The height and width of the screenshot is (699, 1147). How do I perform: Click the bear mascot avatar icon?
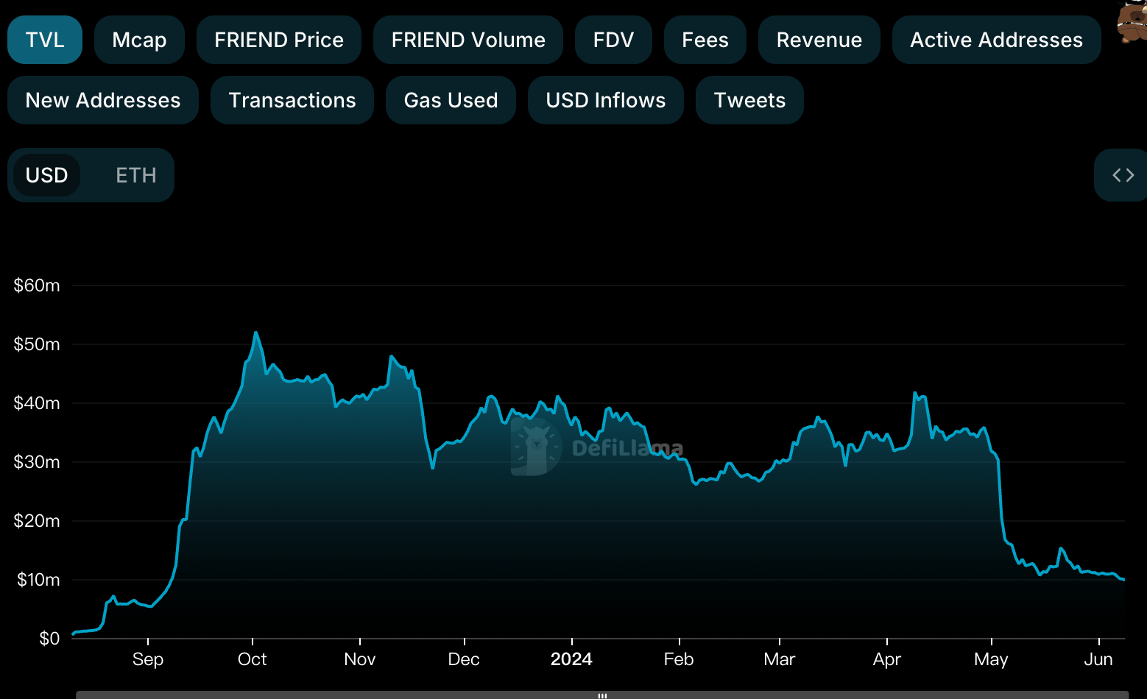(1132, 22)
